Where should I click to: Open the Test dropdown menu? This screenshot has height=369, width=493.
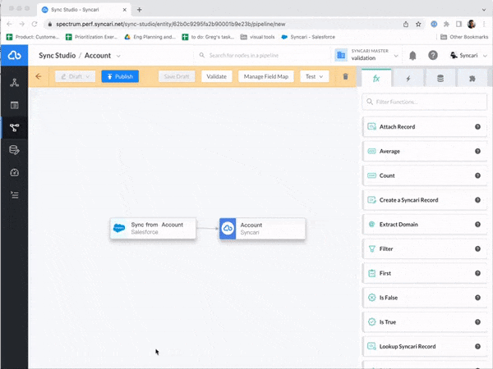click(x=315, y=76)
